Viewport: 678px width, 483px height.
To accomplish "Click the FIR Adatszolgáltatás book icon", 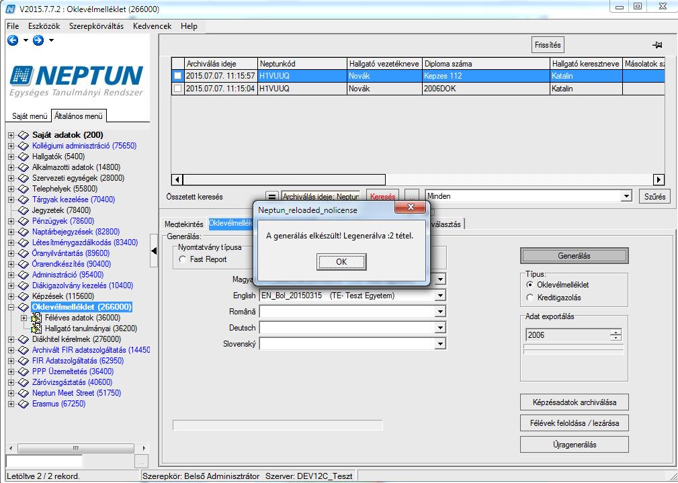I will pos(23,361).
